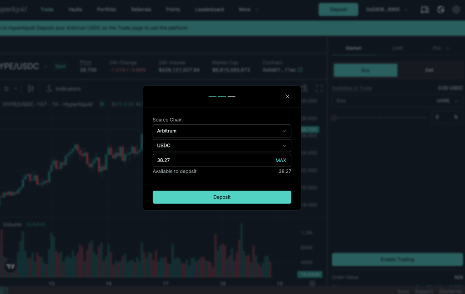Click MAX to fill deposit amount

[280, 160]
